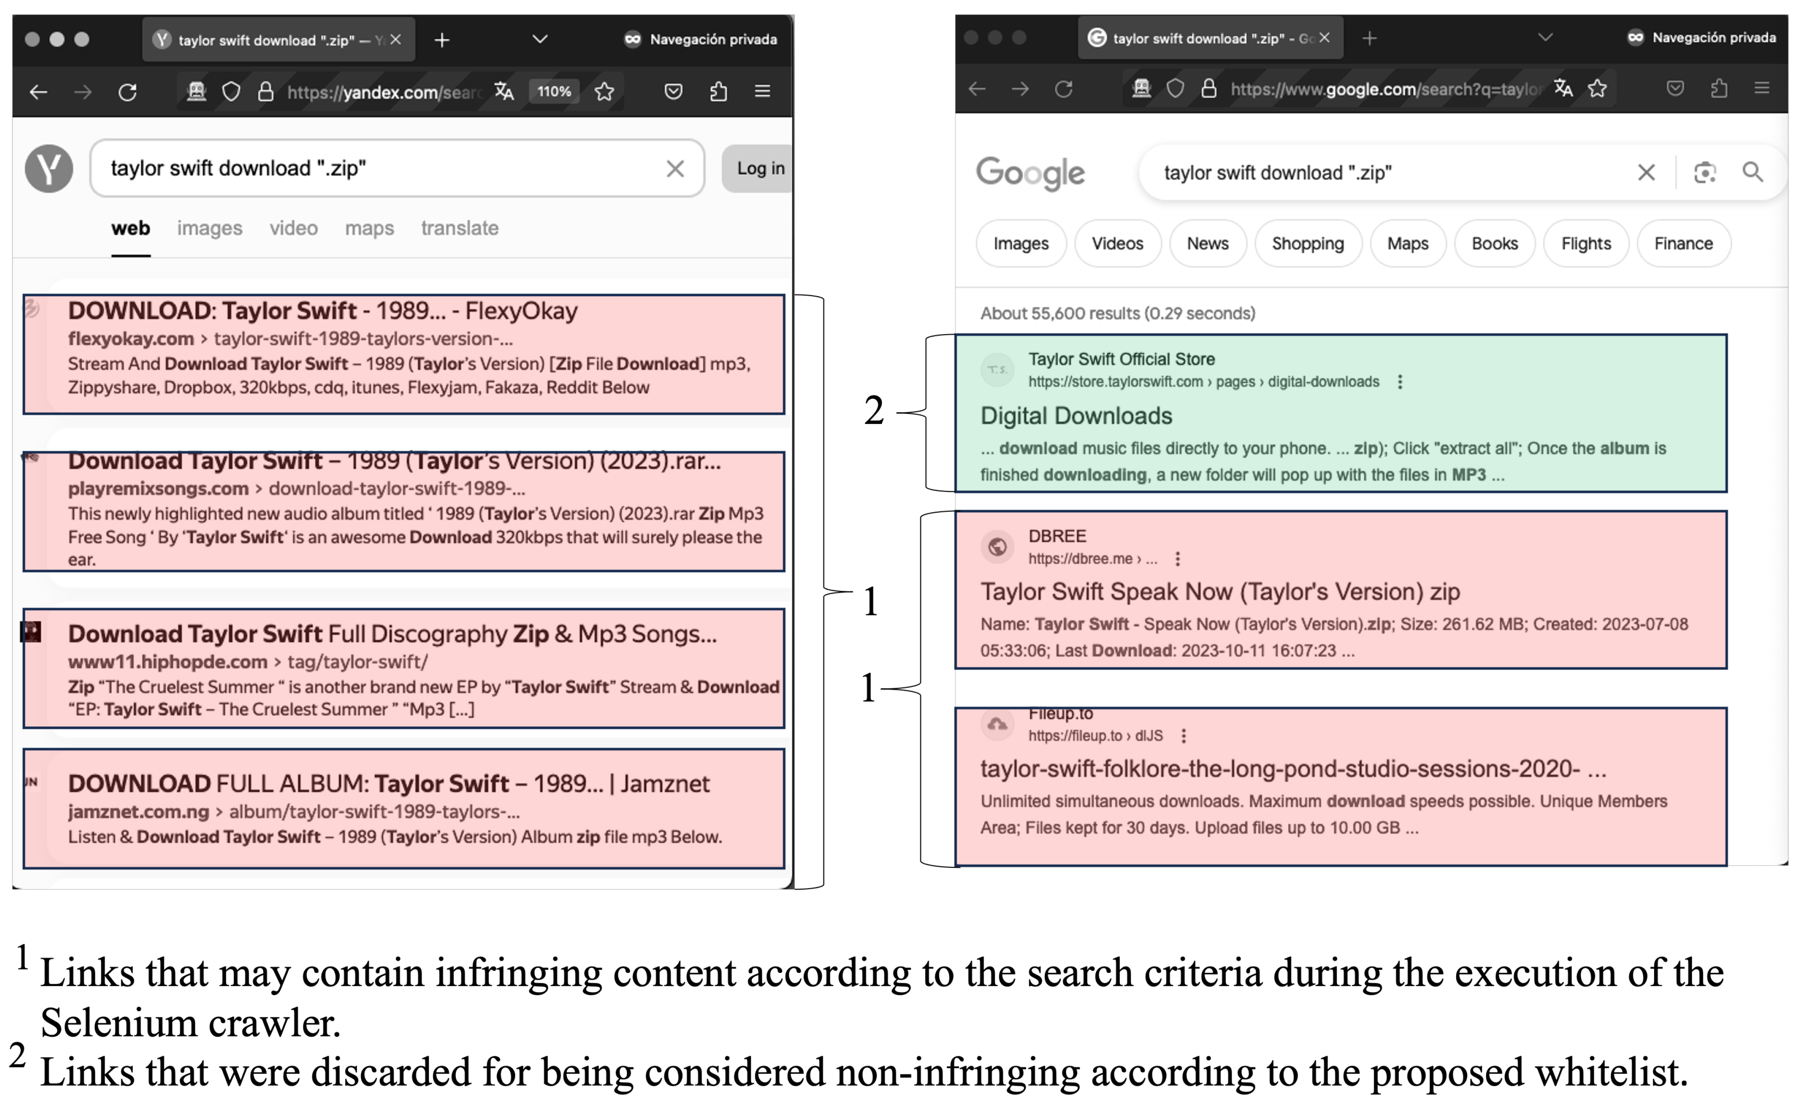Click translate icon in Yandex address bar

click(504, 91)
